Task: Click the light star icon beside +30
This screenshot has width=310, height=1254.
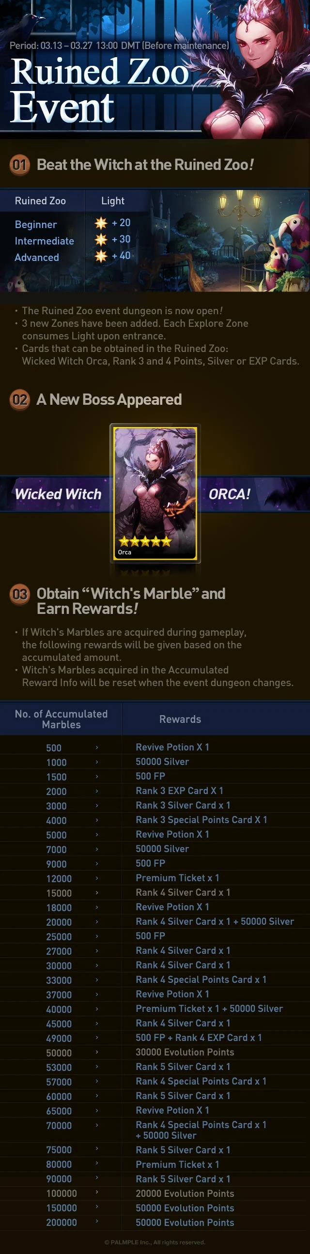Action: [101, 240]
